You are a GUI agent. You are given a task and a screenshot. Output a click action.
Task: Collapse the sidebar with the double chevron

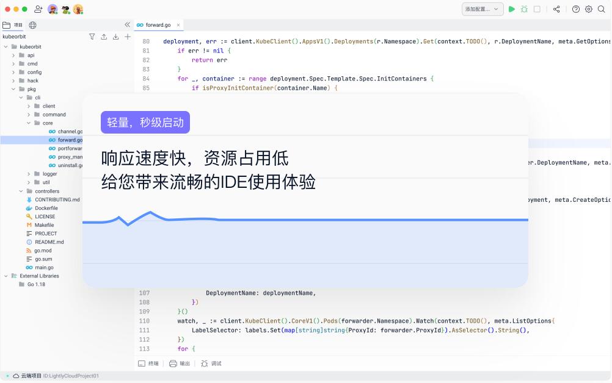[x=127, y=25]
